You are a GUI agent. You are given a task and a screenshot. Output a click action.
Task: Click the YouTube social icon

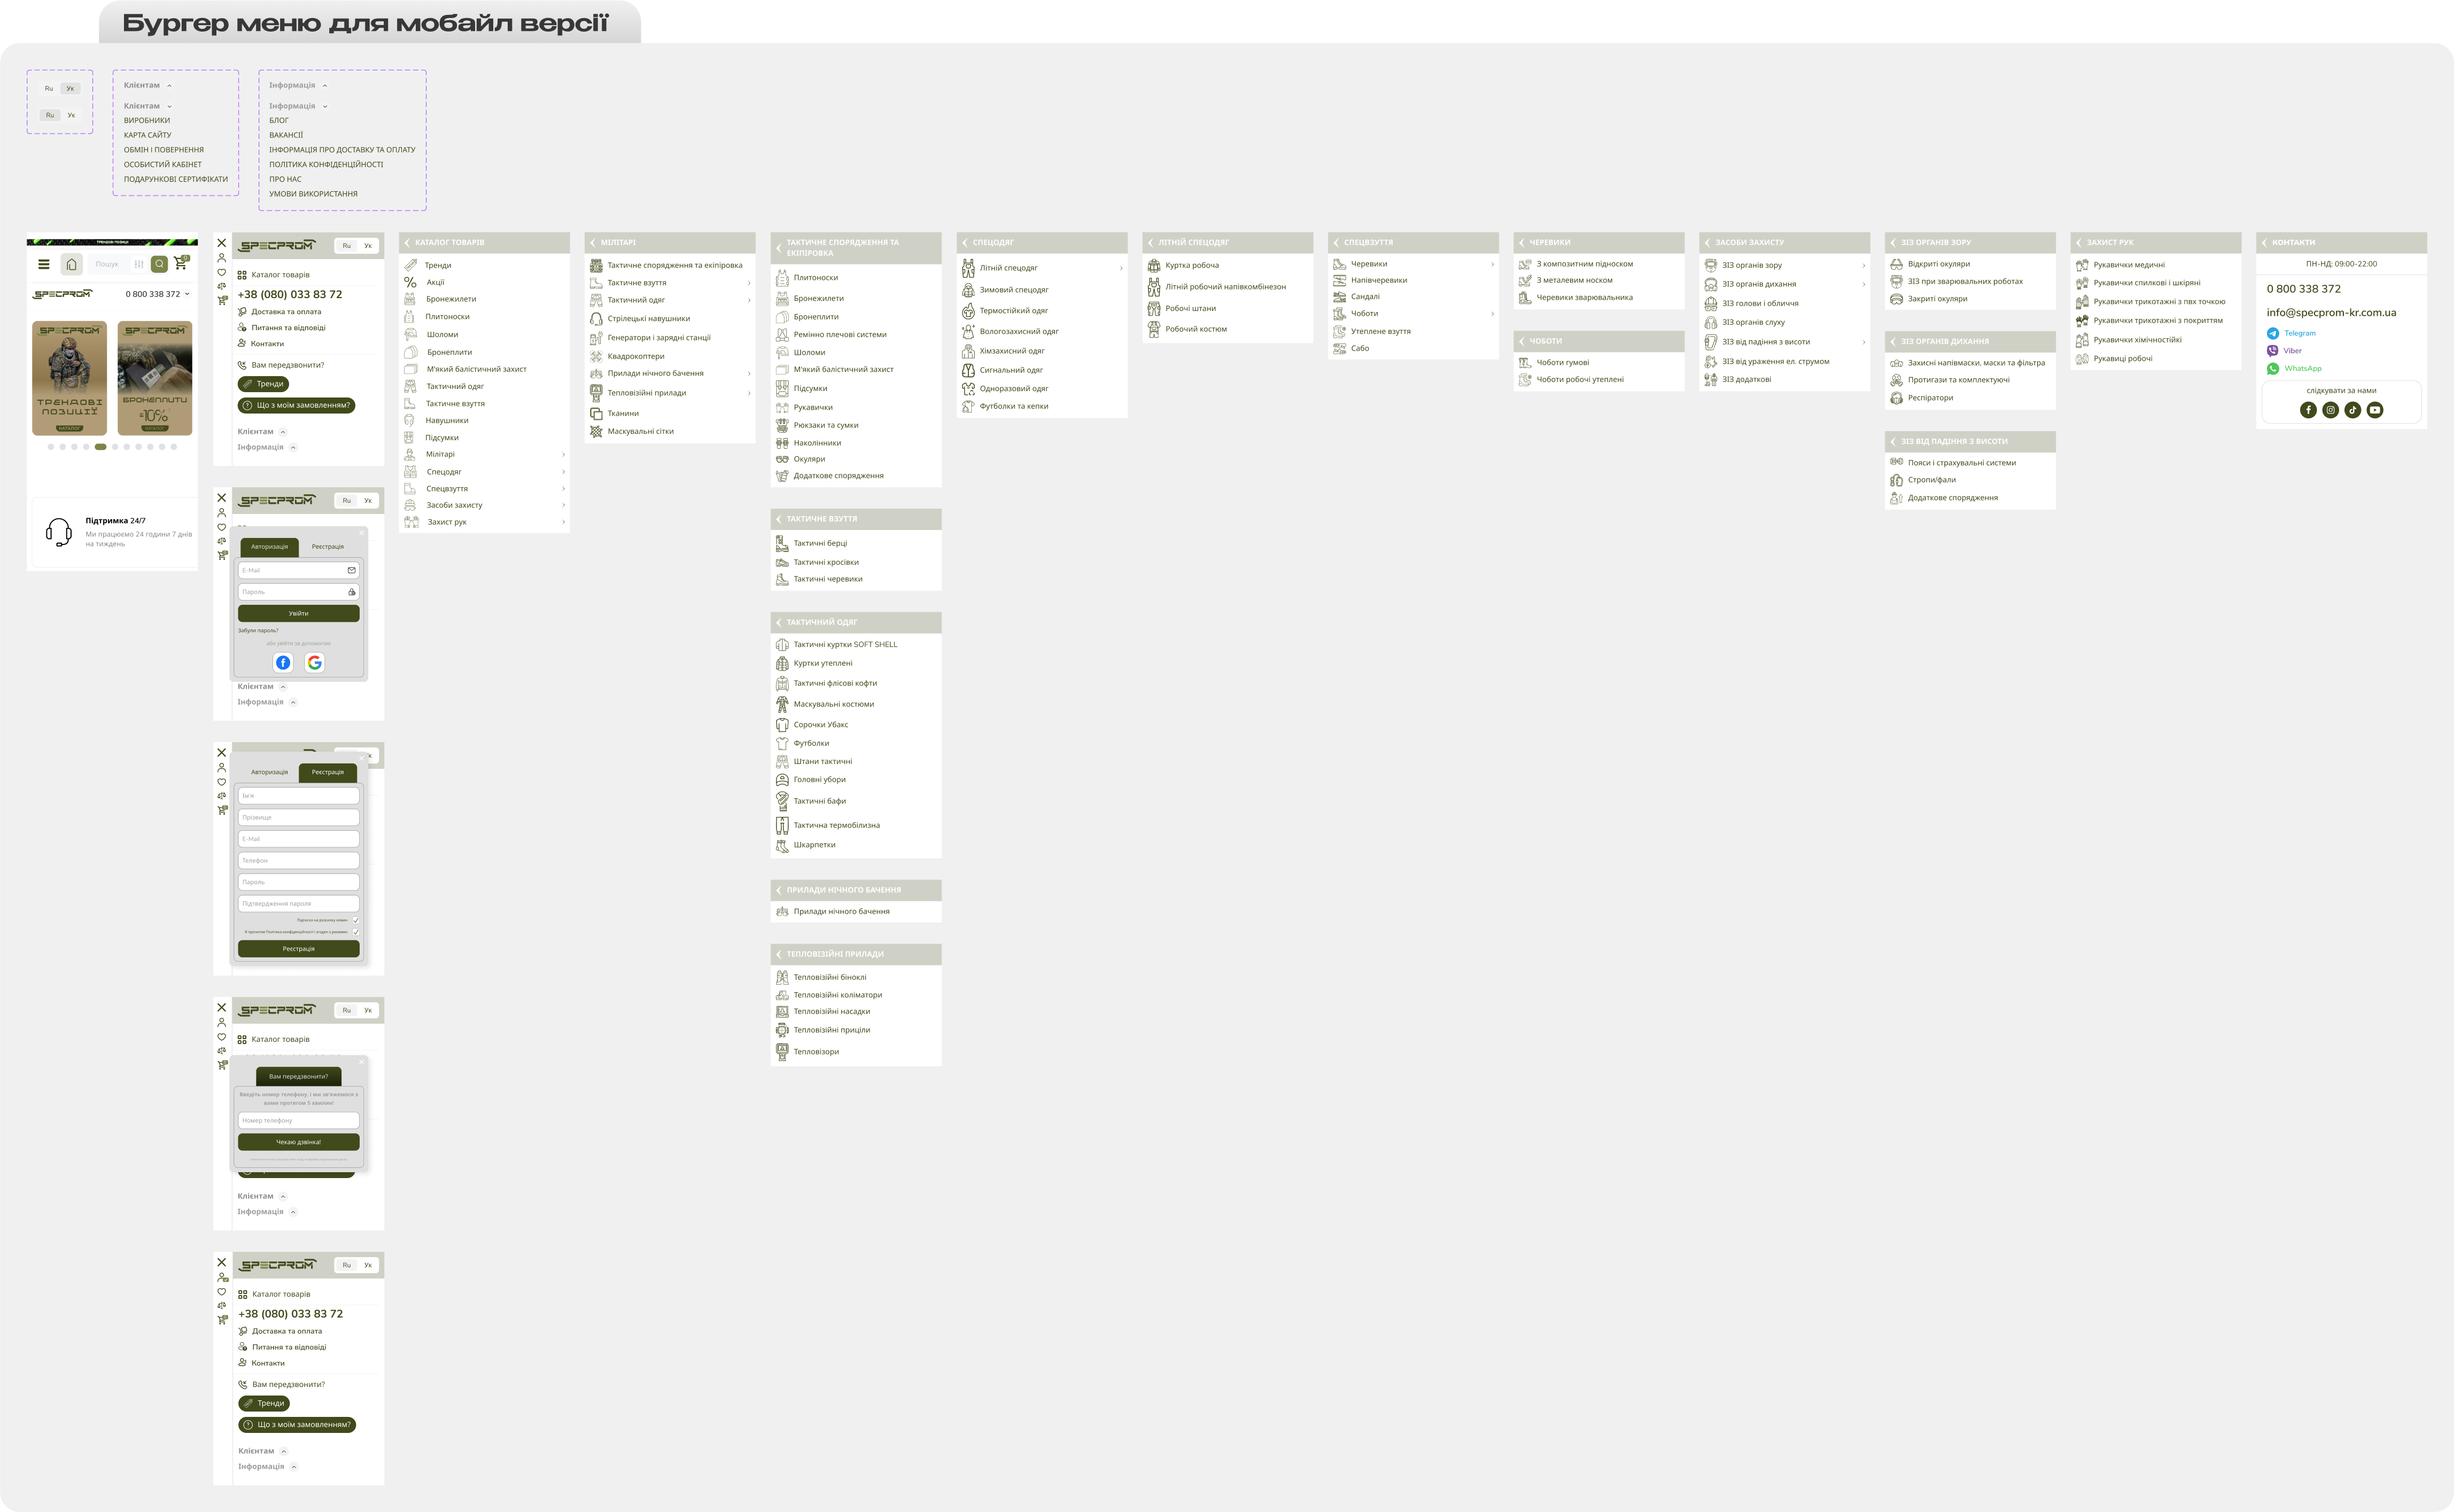click(x=2375, y=410)
